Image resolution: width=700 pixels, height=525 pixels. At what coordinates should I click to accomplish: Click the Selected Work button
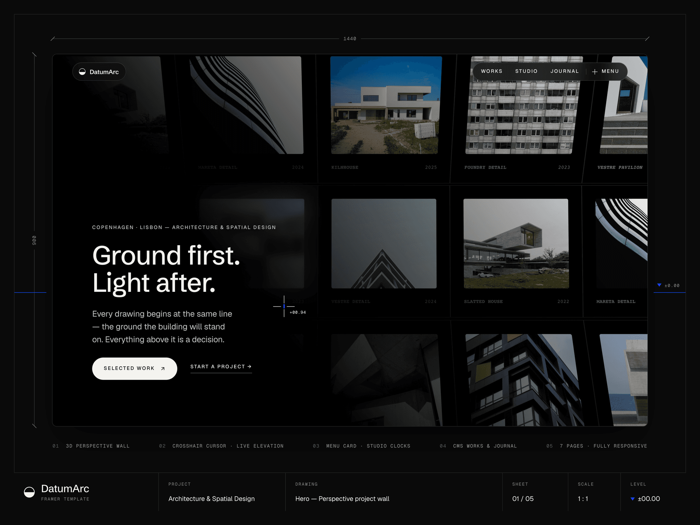click(135, 368)
